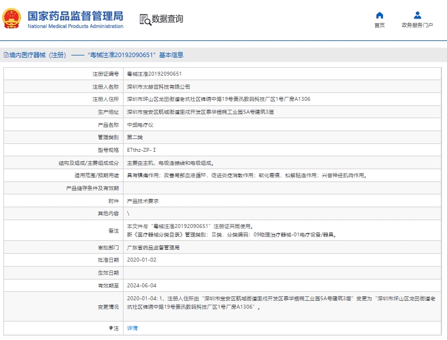Image resolution: width=447 pixels, height=340 pixels.
Task: Click 主要由主机、电极连接线和电极组成 text
Action: (171, 163)
